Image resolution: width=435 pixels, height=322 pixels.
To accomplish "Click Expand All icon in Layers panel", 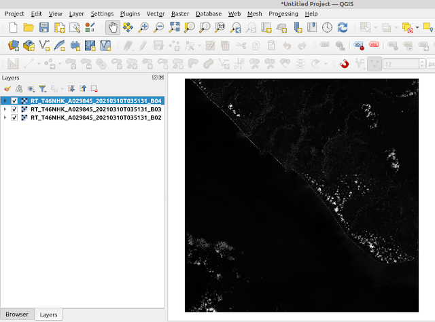I will 71,89.
